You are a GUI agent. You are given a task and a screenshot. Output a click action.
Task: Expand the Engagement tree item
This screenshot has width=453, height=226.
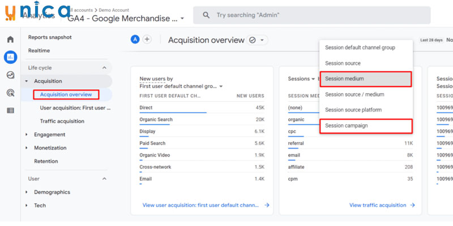click(x=27, y=134)
